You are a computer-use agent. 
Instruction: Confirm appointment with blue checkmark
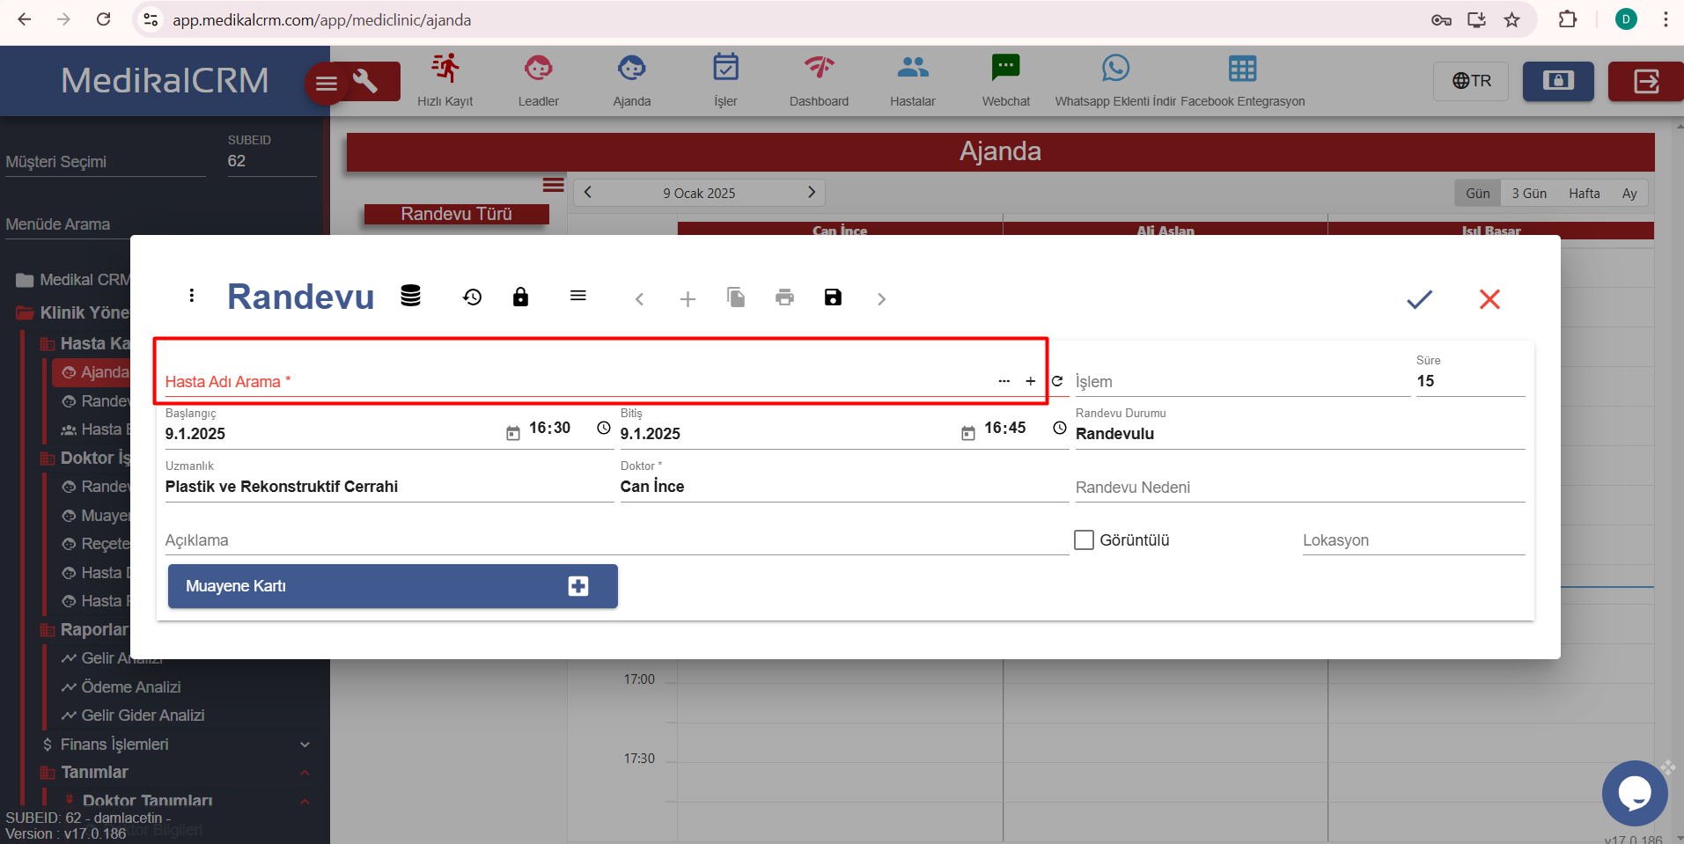[1419, 299]
